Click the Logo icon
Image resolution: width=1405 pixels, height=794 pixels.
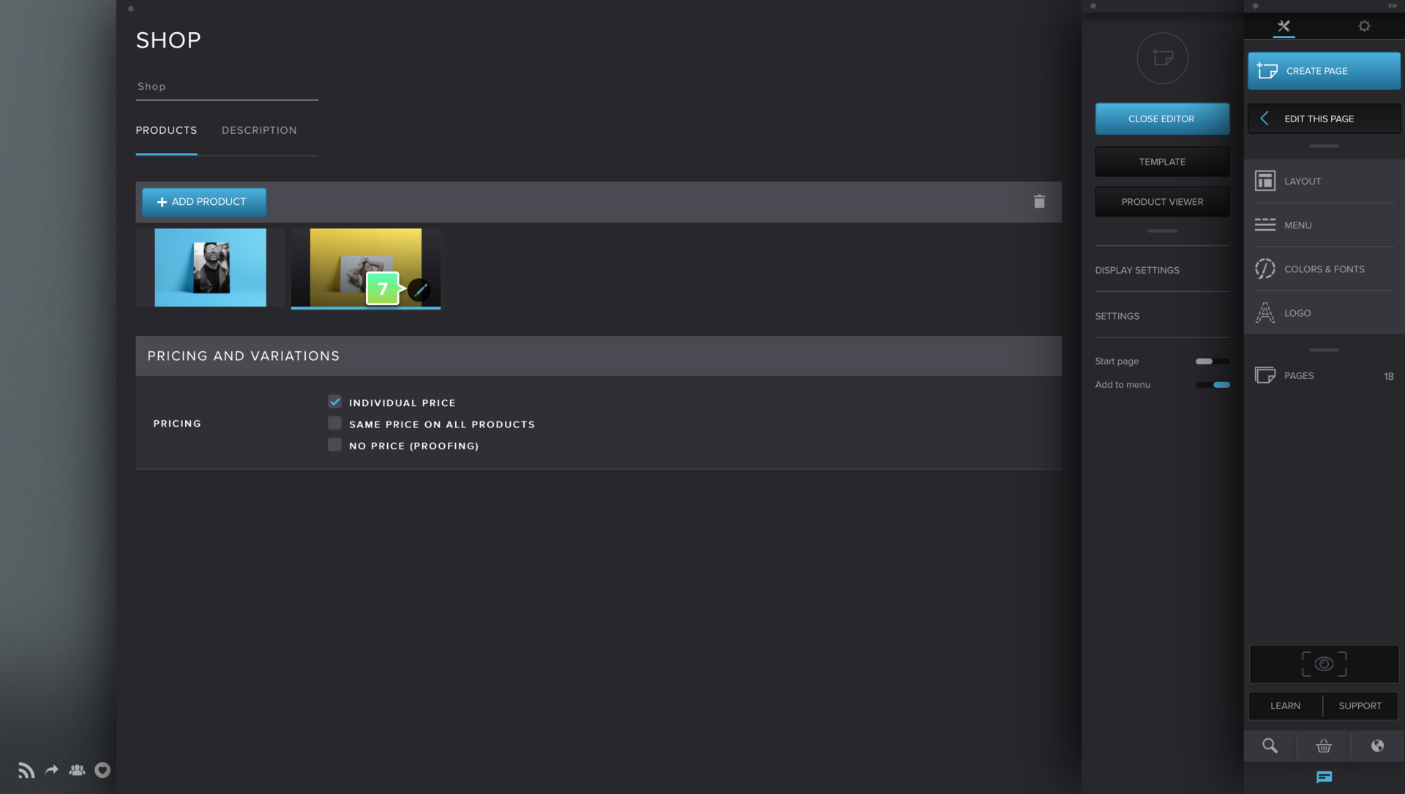(1265, 312)
